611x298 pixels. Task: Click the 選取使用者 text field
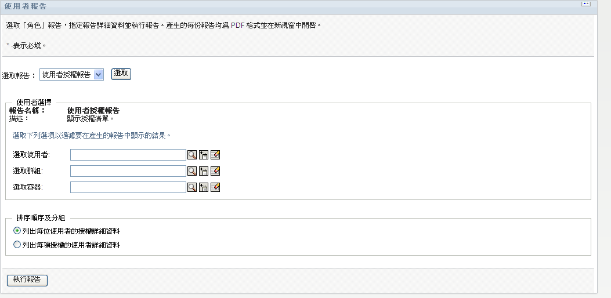pyautogui.click(x=128, y=155)
